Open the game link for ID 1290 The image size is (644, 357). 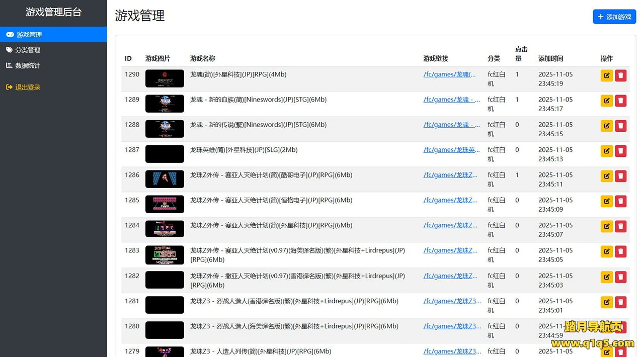click(449, 74)
